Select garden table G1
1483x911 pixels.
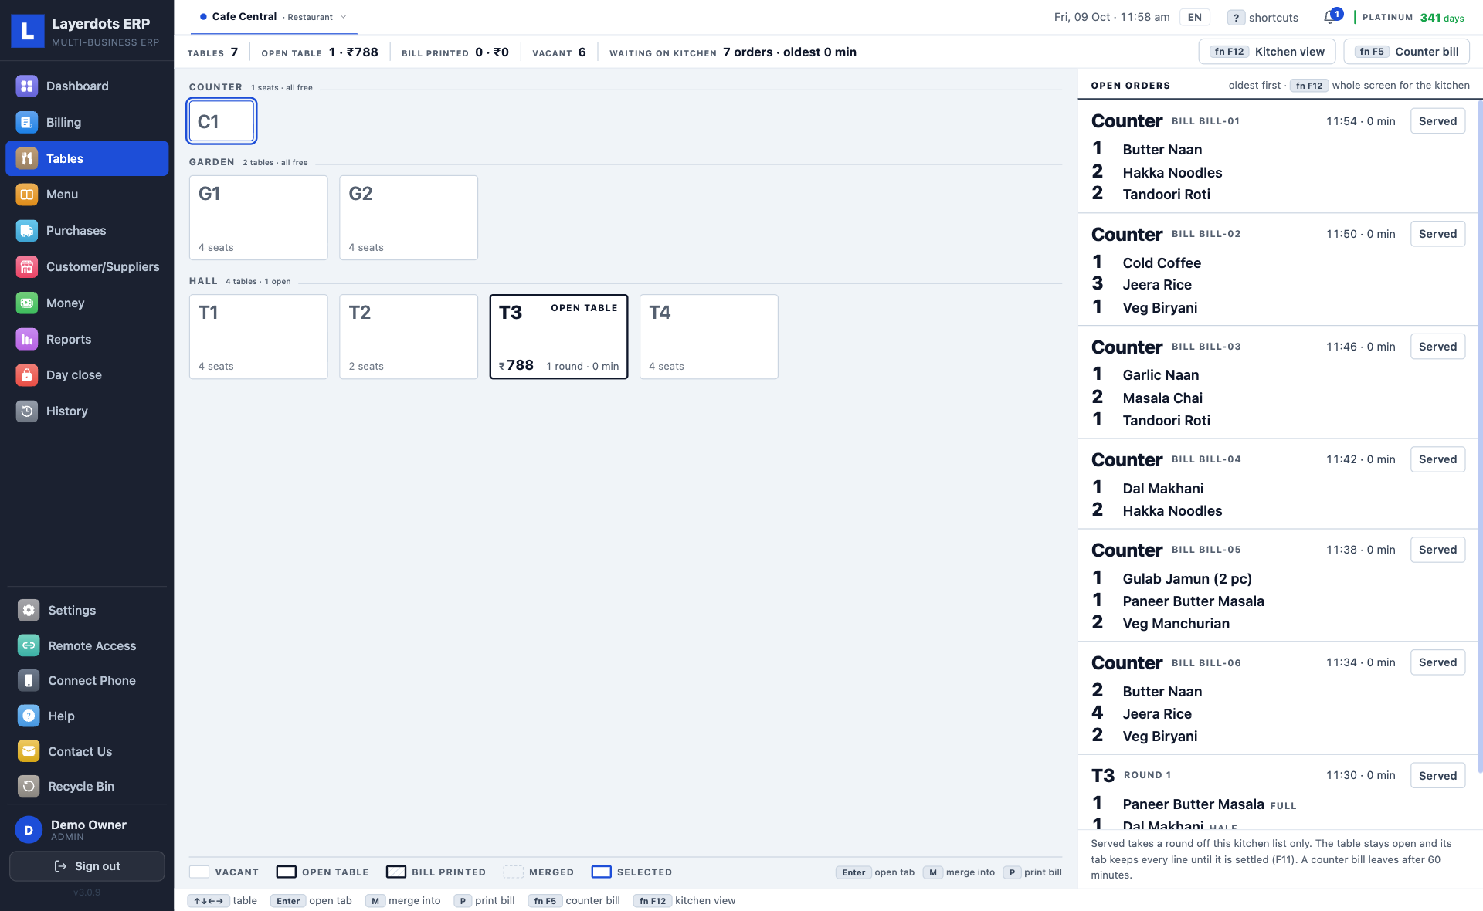pyautogui.click(x=259, y=218)
